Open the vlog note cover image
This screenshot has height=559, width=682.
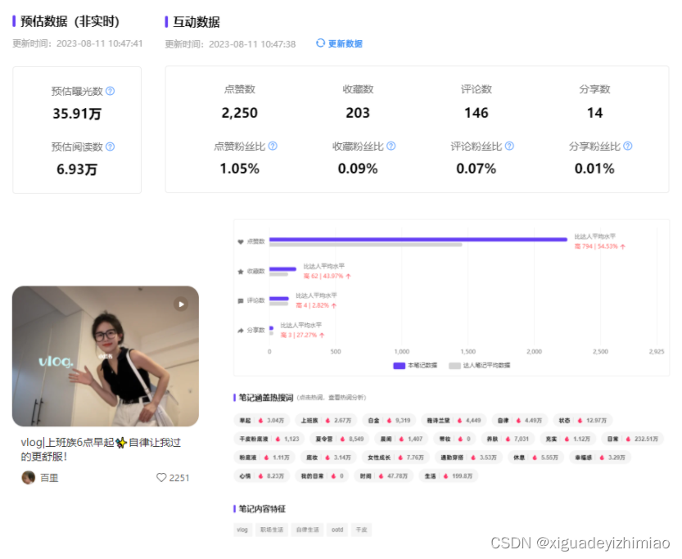click(106, 356)
